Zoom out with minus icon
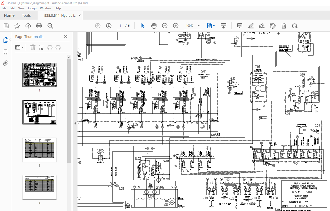 (164, 26)
